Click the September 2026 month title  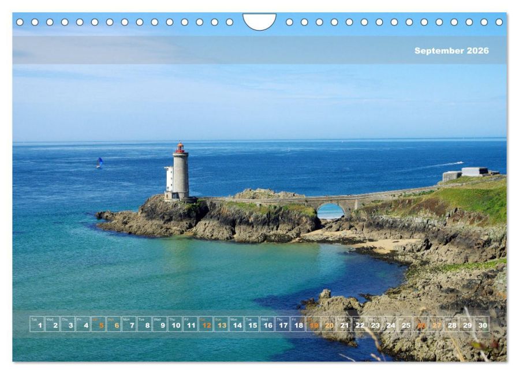451,51
